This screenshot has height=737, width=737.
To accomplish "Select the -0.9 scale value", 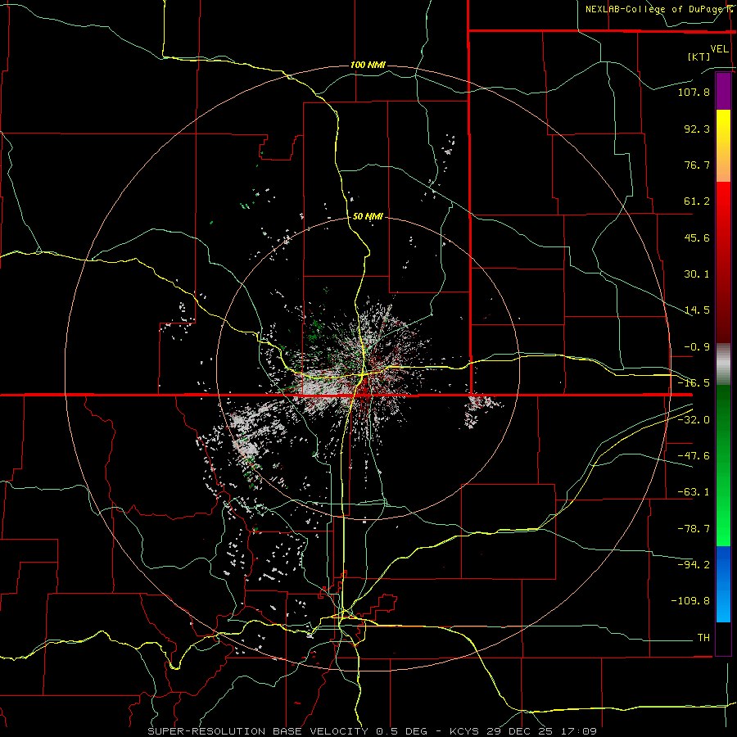I will [x=697, y=347].
